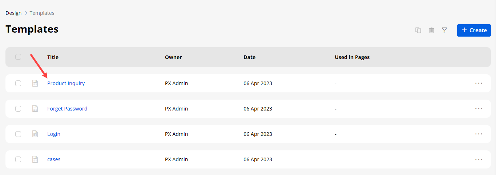The image size is (496, 175).
Task: Open the Forget Password ellipsis menu
Action: coord(479,109)
